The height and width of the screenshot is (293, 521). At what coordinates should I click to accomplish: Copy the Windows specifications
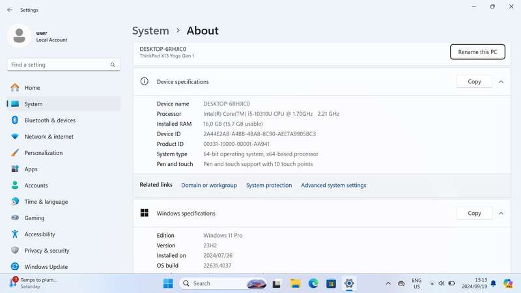pyautogui.click(x=474, y=214)
